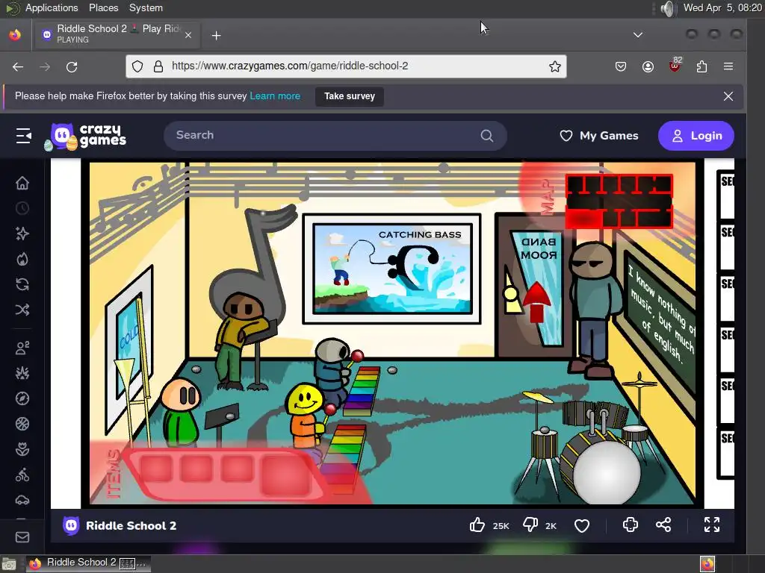Go back with browser back arrow
This screenshot has height=573, width=765.
(x=18, y=66)
